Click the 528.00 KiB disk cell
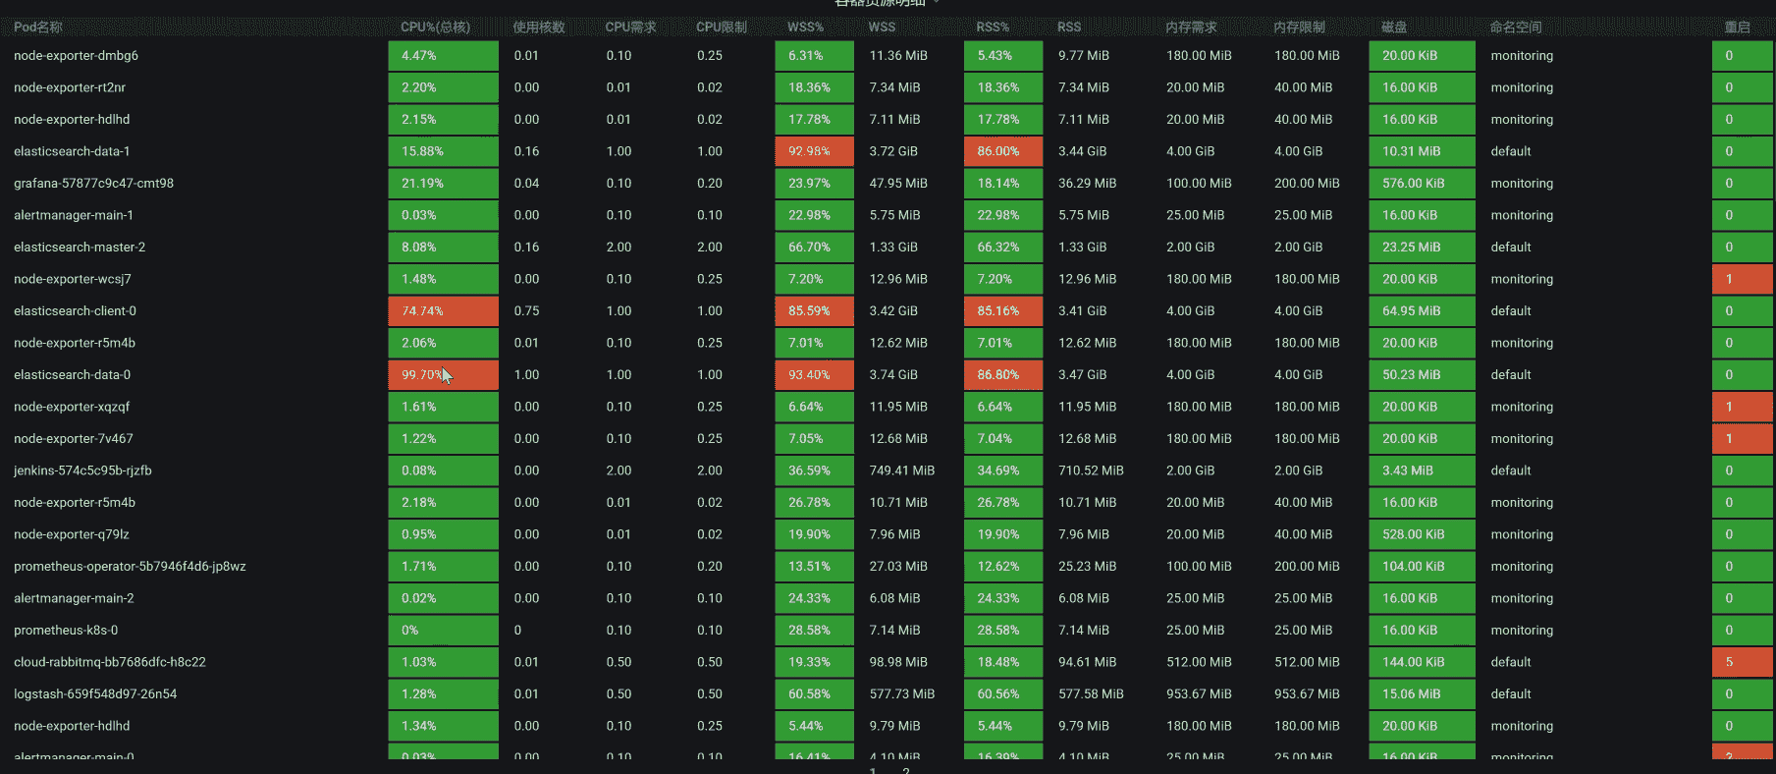The image size is (1776, 774). [x=1422, y=534]
